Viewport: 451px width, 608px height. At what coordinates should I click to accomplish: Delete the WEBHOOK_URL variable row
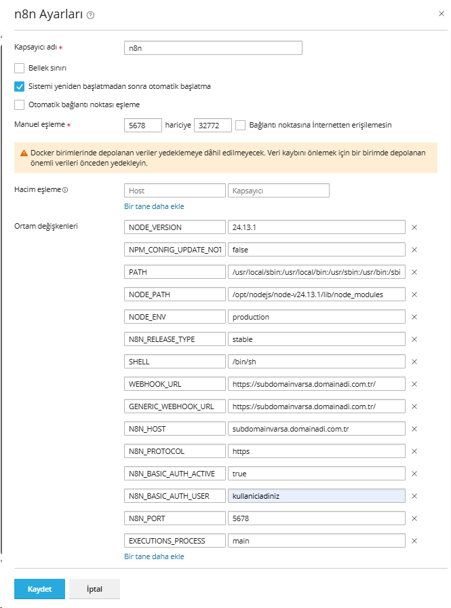pyautogui.click(x=414, y=384)
